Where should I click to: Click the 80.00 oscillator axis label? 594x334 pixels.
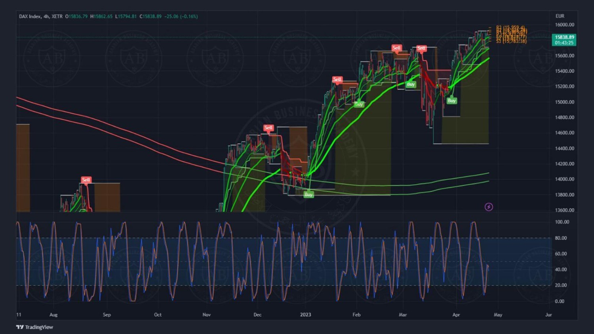point(561,238)
